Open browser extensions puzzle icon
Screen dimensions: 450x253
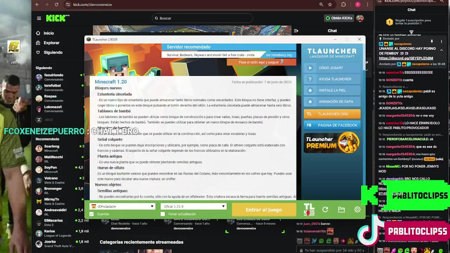[x=344, y=5]
